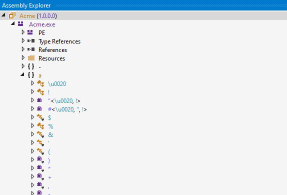Screen dimensions: 287x195
Task: Collapse the Acme.exe module node
Action: (x=12, y=23)
